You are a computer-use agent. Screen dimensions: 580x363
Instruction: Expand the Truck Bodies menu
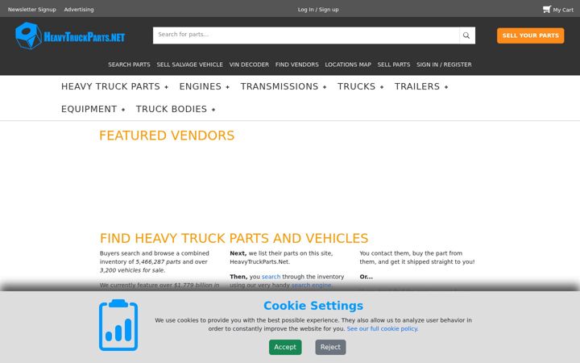[176, 109]
